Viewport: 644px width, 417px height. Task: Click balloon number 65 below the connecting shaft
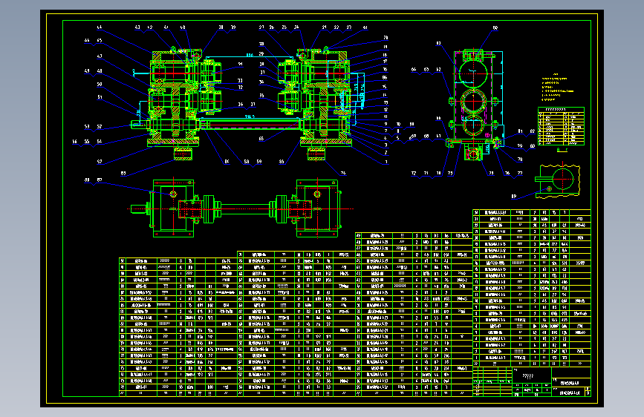coord(261,138)
